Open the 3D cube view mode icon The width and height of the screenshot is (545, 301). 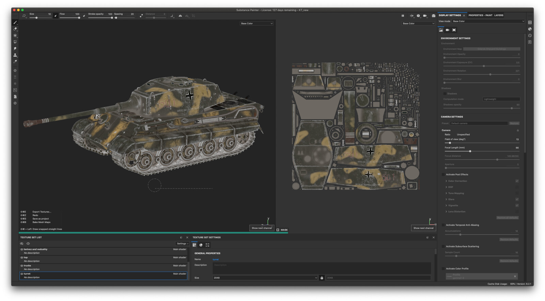point(418,16)
